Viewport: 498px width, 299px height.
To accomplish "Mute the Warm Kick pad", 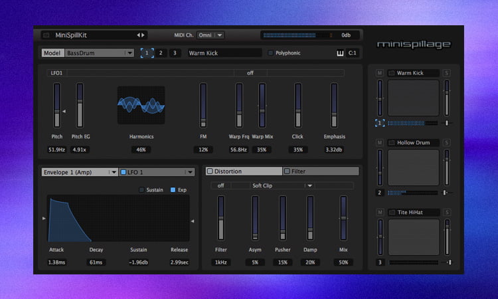I will tap(380, 73).
